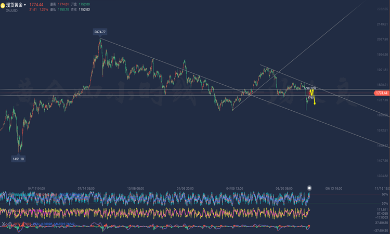Click the RSI 20% level label
The width and height of the screenshot is (390, 234).
[x=384, y=203]
